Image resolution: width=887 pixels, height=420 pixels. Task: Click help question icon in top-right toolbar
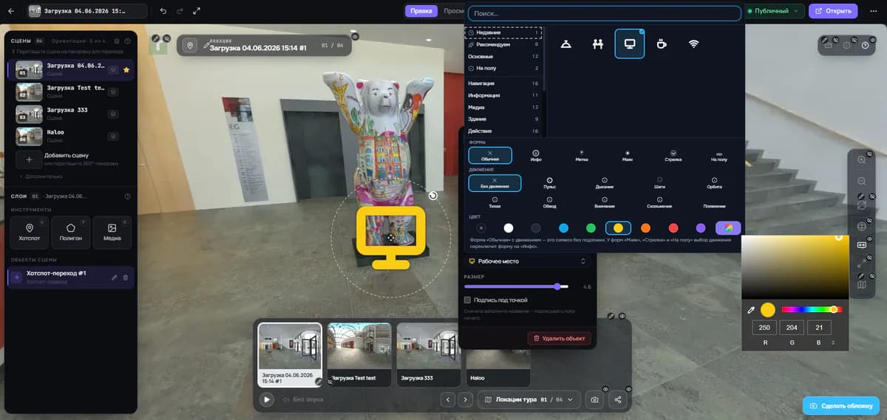(x=865, y=45)
